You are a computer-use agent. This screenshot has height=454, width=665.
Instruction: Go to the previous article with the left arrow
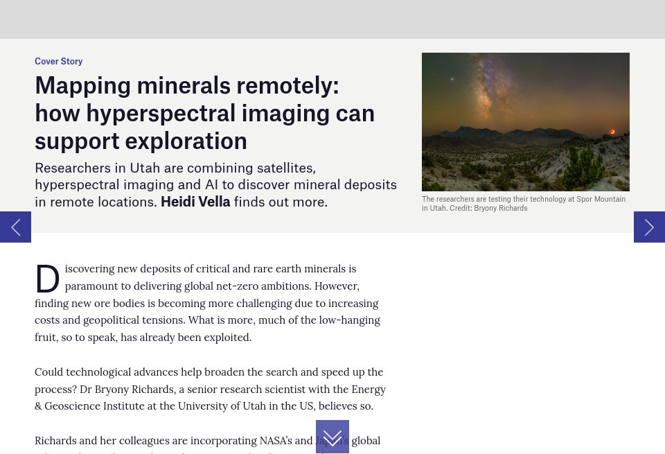tap(15, 227)
